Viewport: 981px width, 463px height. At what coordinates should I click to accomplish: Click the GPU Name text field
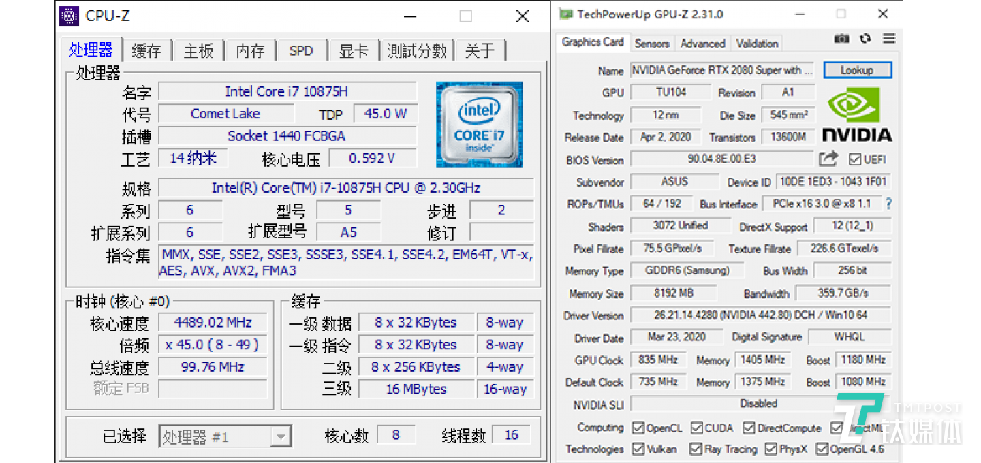click(722, 70)
